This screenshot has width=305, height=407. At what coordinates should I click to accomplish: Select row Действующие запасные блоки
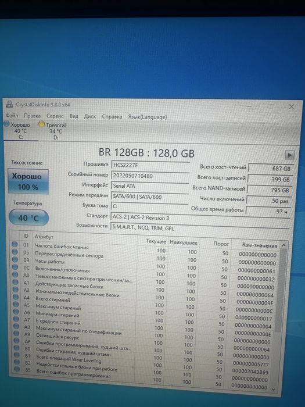tap(144, 288)
